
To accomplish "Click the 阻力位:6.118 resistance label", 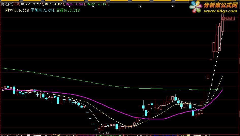I will pyautogui.click(x=17, y=10).
